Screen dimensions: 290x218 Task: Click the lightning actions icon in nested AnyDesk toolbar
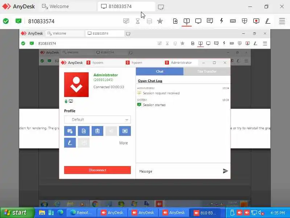coord(224,43)
